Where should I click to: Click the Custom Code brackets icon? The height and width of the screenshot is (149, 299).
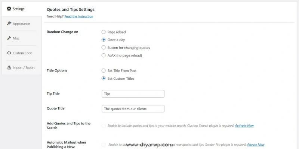pos(9,53)
